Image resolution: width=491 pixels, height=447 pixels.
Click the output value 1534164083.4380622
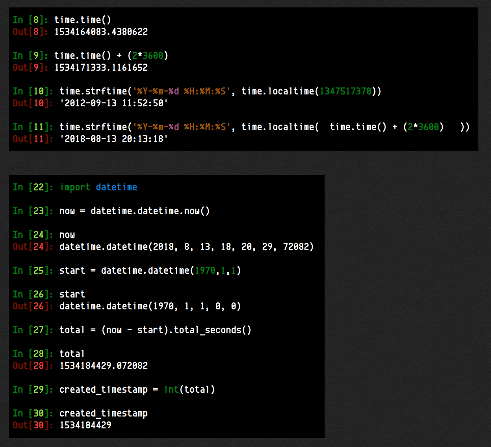pos(101,32)
